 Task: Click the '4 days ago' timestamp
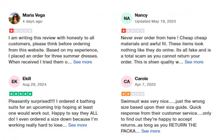pyautogui.click(x=32, y=21)
